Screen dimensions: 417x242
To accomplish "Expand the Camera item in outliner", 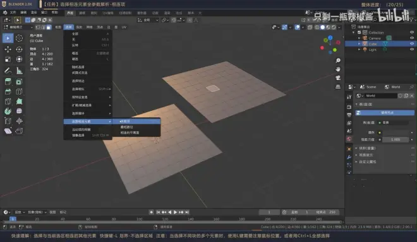I will tap(360, 38).
